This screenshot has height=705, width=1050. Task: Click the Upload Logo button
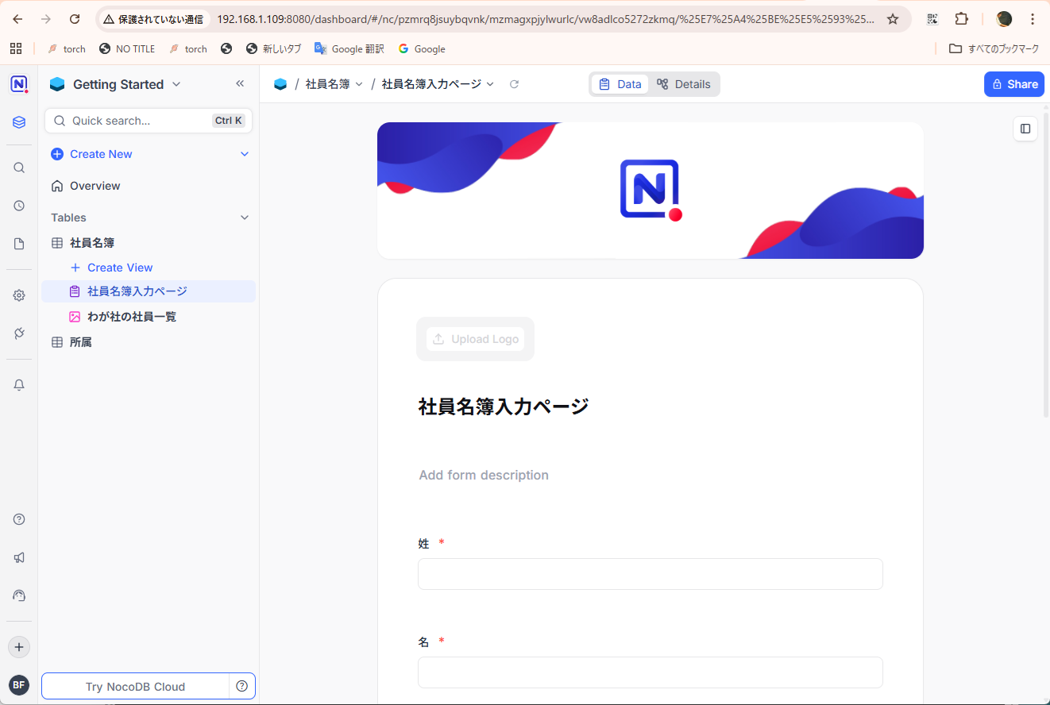click(x=475, y=339)
